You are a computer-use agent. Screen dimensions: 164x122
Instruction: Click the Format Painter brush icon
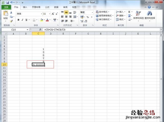(11, 21)
